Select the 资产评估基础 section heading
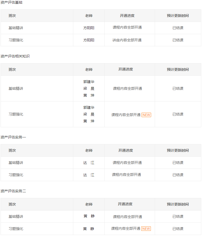Screen dimensions: 202x236 pyautogui.click(x=11, y=3)
